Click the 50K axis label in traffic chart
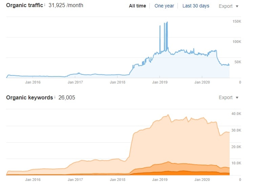This screenshot has width=254, height=185. click(238, 62)
